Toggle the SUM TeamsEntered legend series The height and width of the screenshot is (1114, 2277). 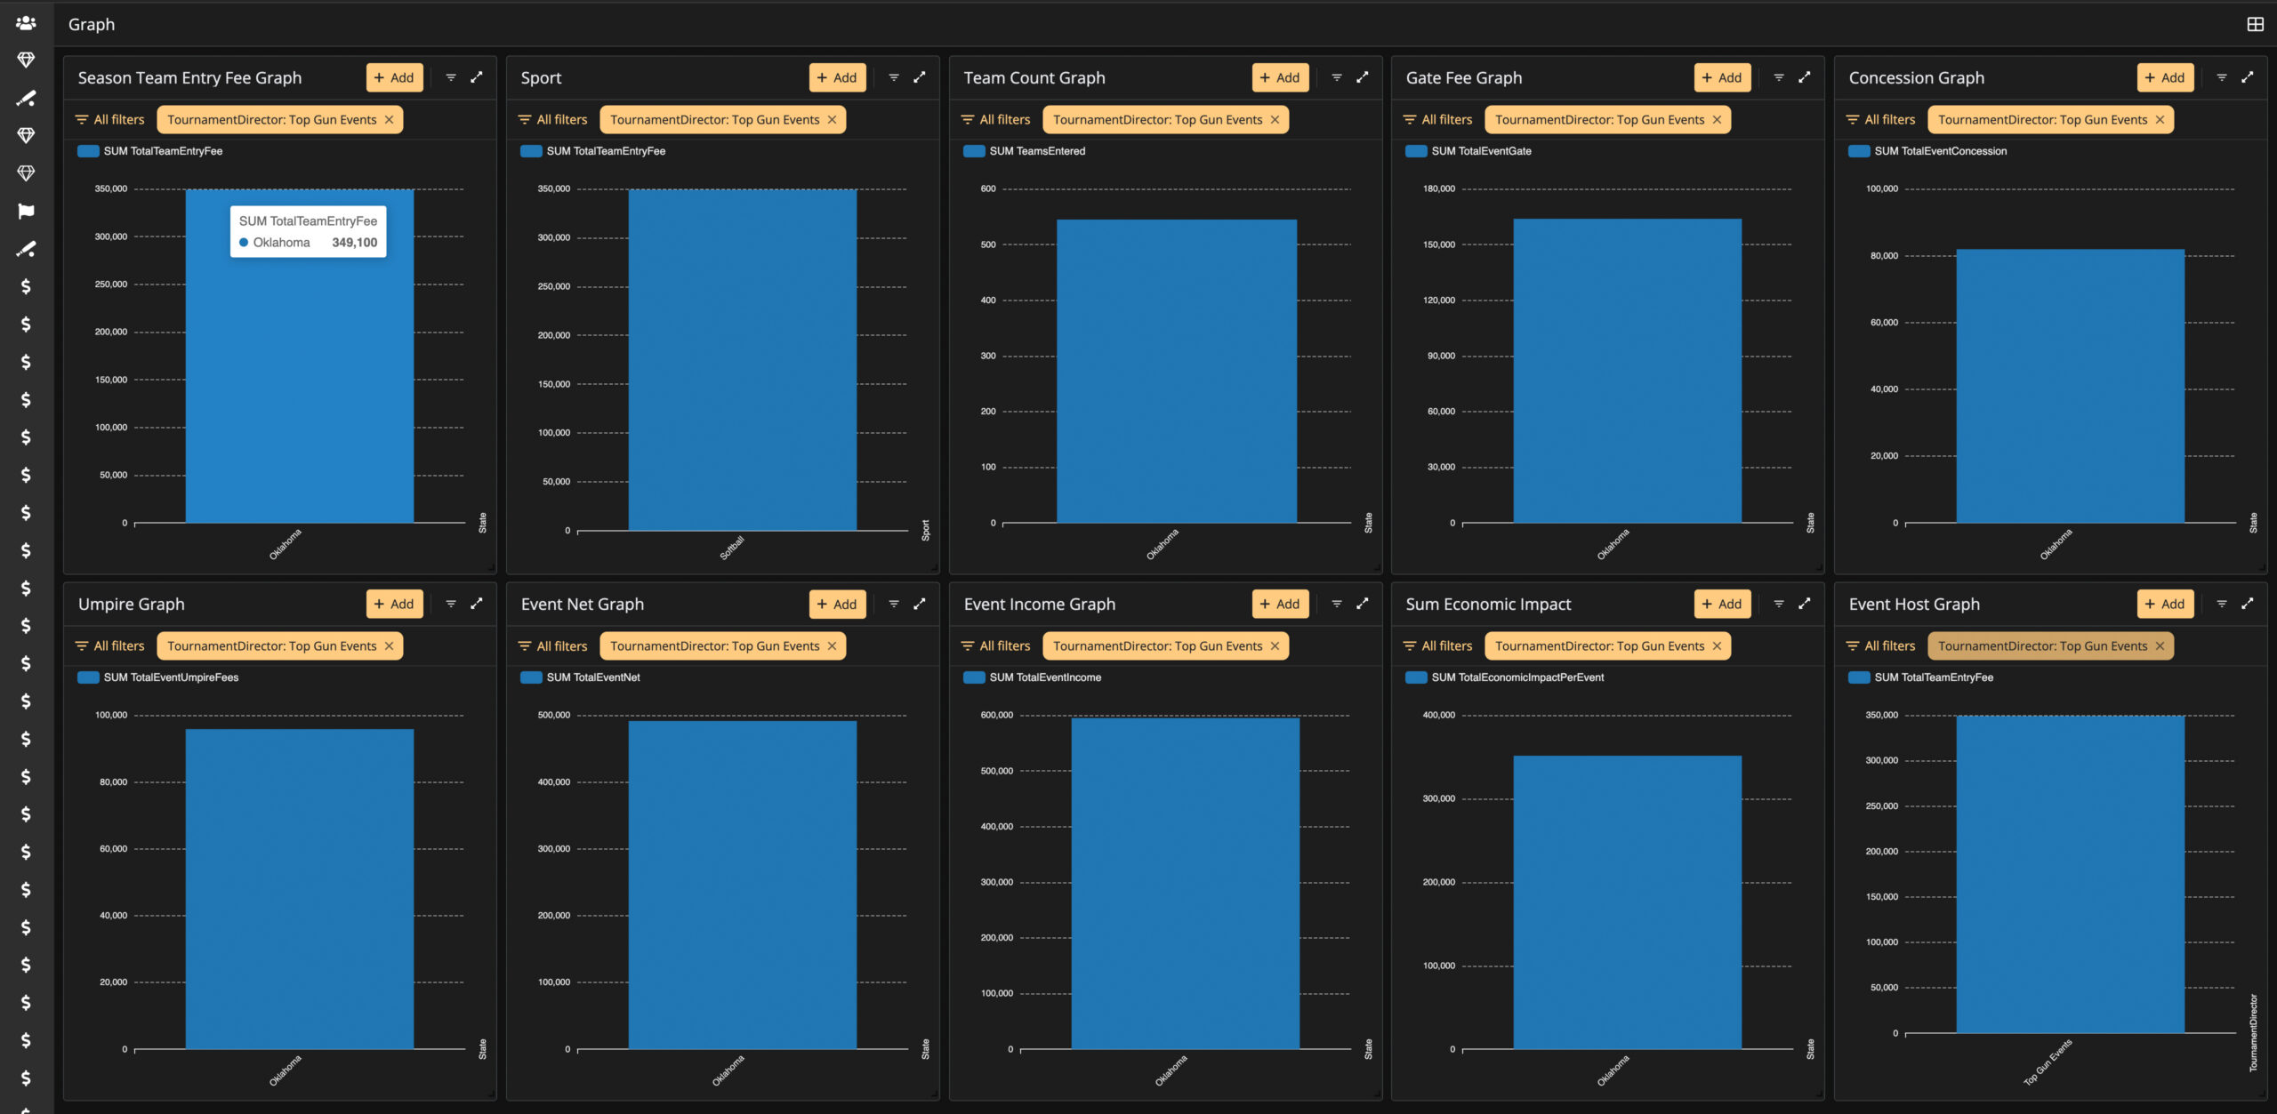pyautogui.click(x=1025, y=151)
